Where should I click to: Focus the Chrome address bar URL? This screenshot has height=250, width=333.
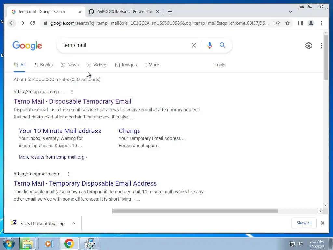point(159,23)
